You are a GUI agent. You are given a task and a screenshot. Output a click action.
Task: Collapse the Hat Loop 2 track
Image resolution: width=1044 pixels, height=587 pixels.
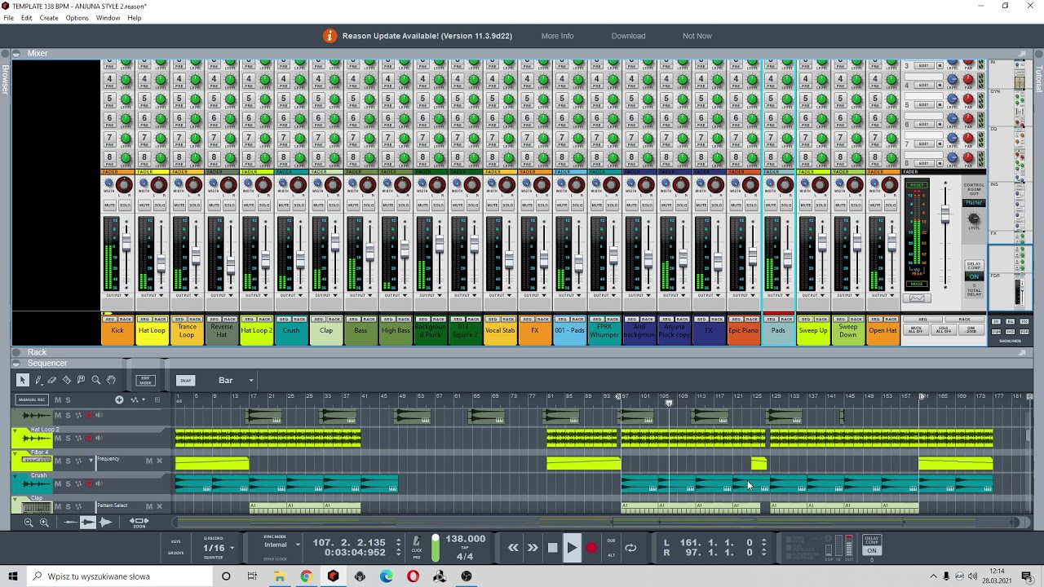click(15, 430)
